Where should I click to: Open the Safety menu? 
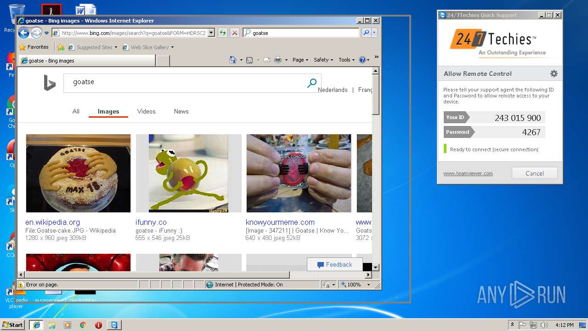pyautogui.click(x=323, y=60)
